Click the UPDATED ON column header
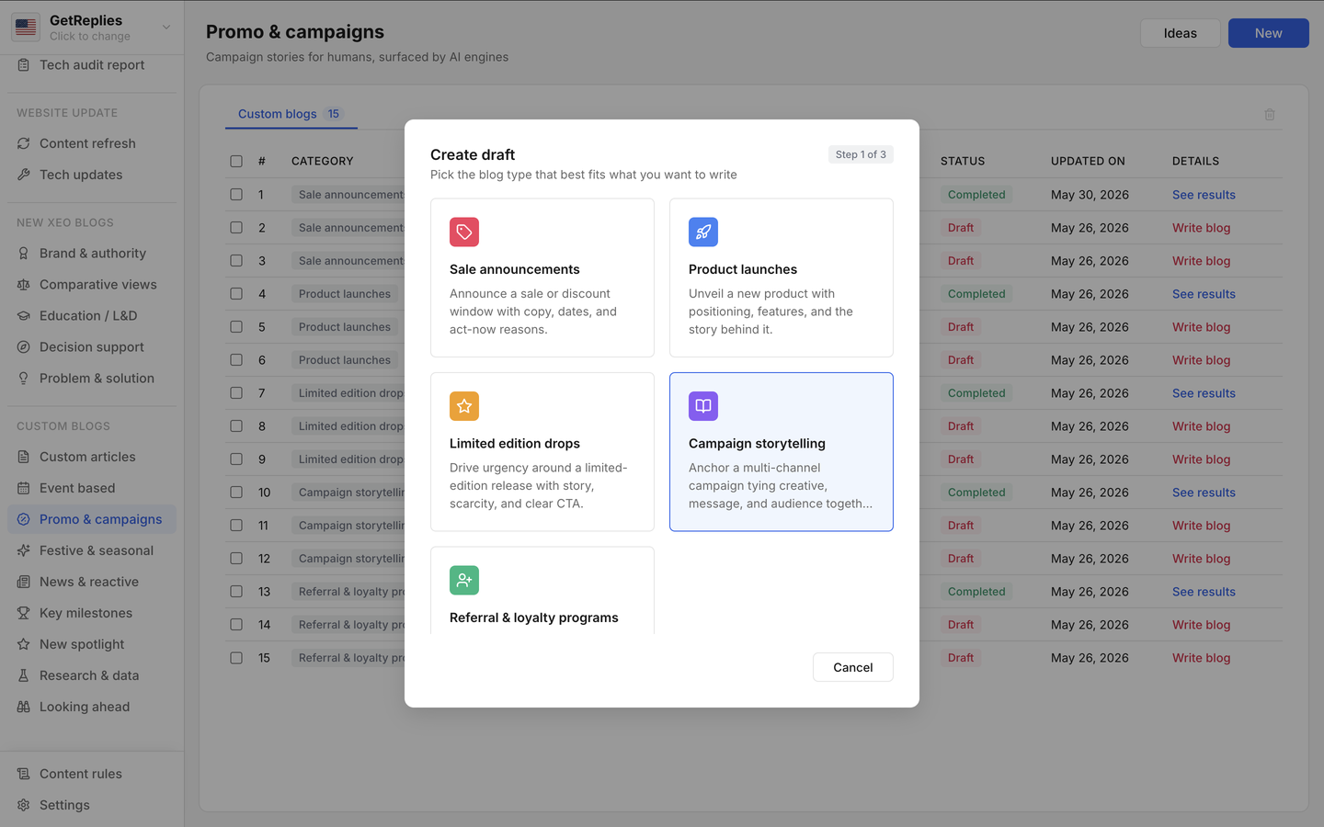1324x827 pixels. click(1088, 161)
